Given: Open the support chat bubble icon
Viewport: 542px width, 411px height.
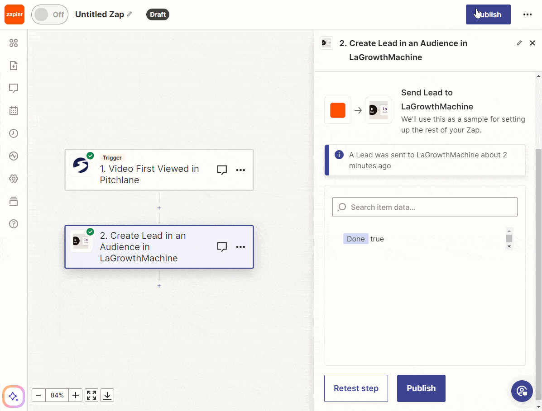Looking at the screenshot, I should click(x=522, y=391).
